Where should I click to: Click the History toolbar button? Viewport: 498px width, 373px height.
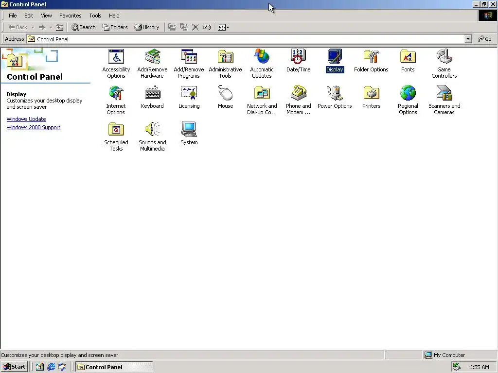point(147,27)
